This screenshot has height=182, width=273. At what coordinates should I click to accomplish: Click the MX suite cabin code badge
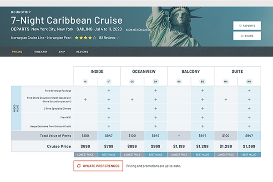click(226, 81)
